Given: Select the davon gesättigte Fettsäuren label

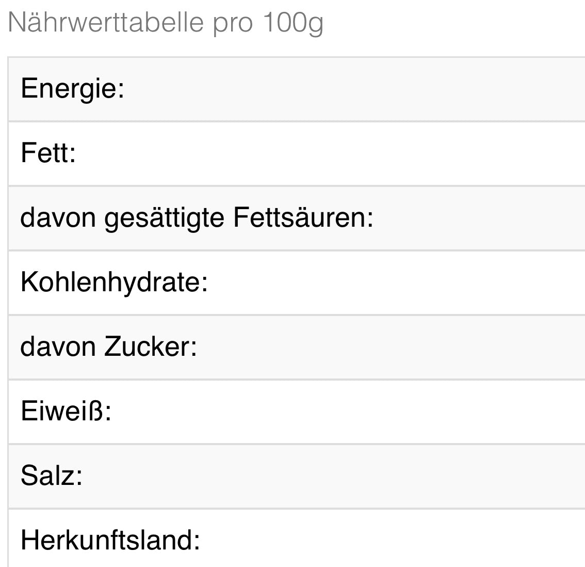Looking at the screenshot, I should point(197,217).
